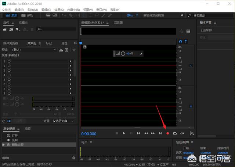Adjust the +0 dB volume knob in HUD

pyautogui.click(x=123, y=53)
